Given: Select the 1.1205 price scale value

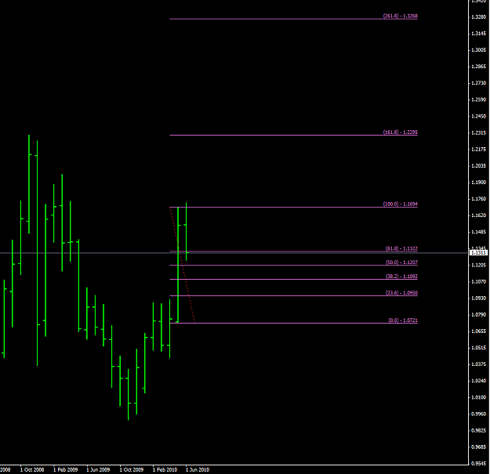Looking at the screenshot, I should point(479,265).
